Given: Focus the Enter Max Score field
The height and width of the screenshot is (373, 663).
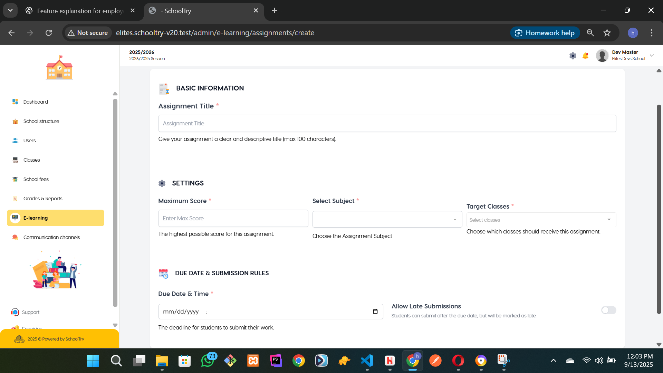Looking at the screenshot, I should (233, 218).
